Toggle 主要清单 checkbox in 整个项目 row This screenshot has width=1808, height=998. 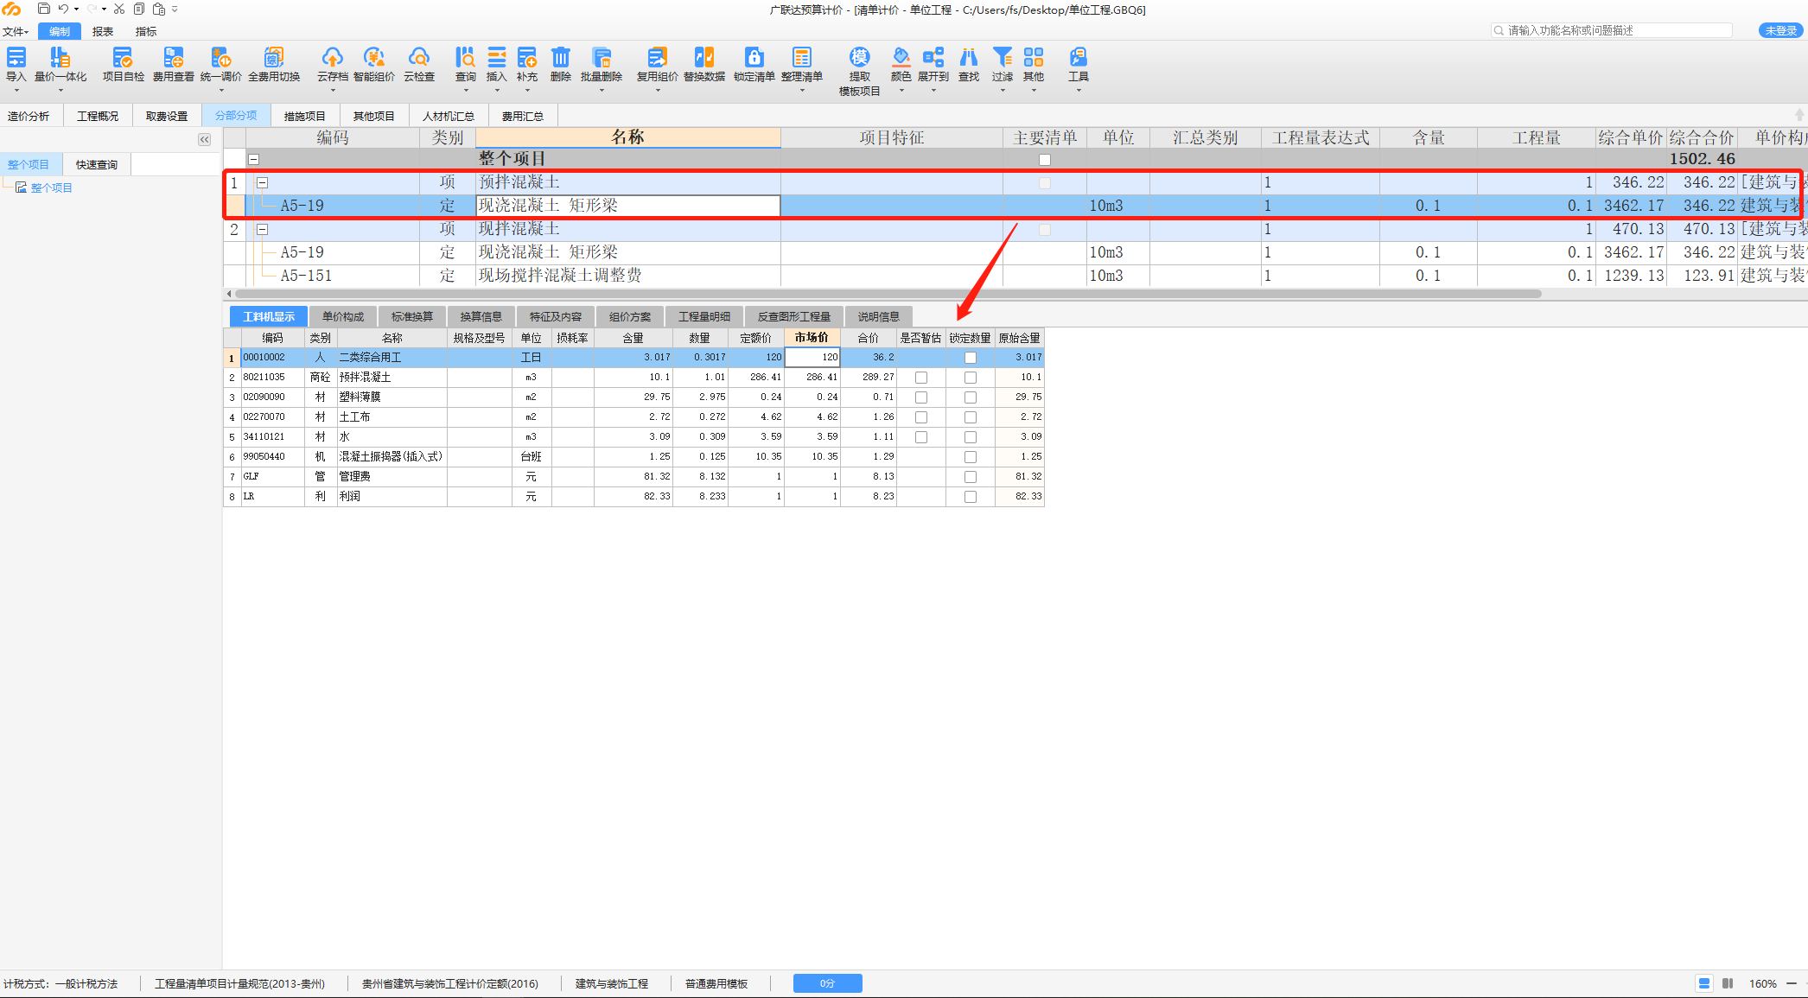click(x=1045, y=160)
